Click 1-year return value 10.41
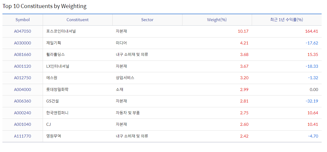Image resolution: width=327 pixels, height=152 pixels. (x=313, y=124)
